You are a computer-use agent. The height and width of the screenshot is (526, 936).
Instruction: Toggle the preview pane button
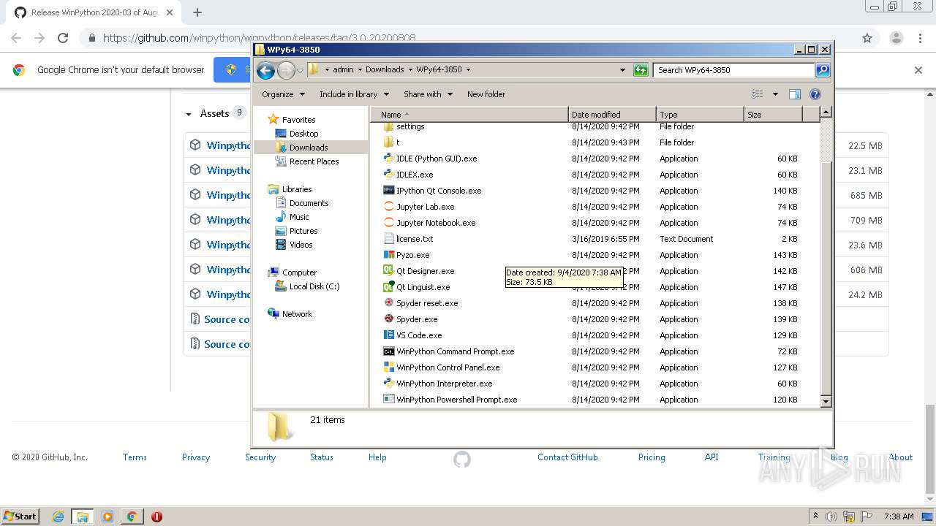[x=795, y=94]
